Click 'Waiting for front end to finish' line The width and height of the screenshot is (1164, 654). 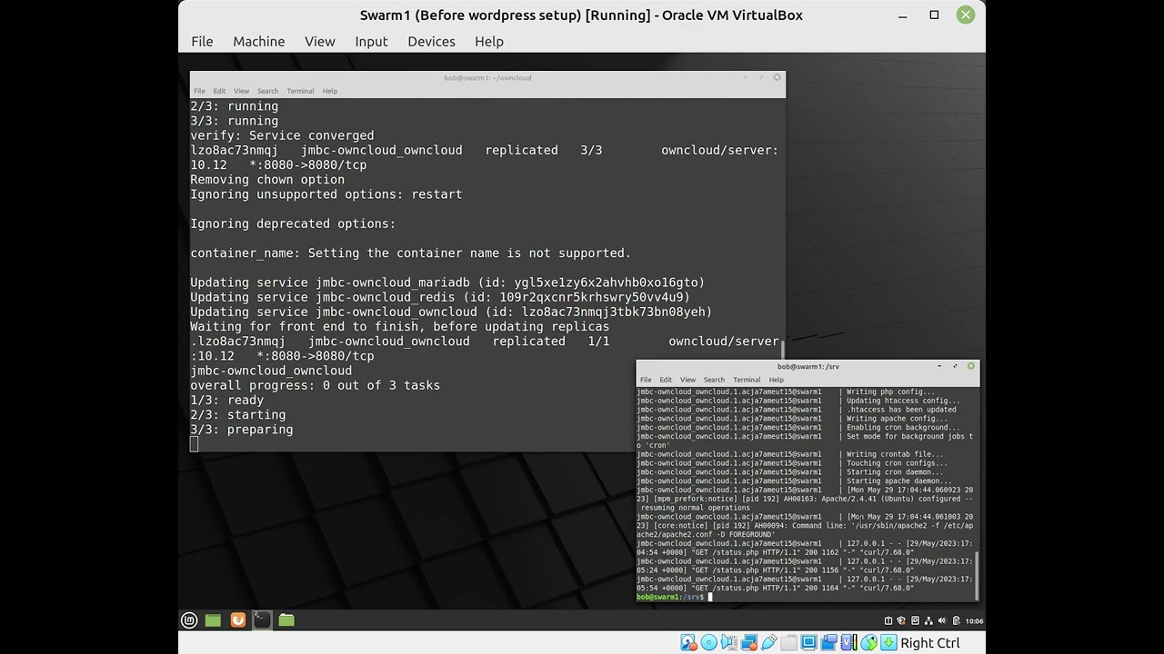399,326
